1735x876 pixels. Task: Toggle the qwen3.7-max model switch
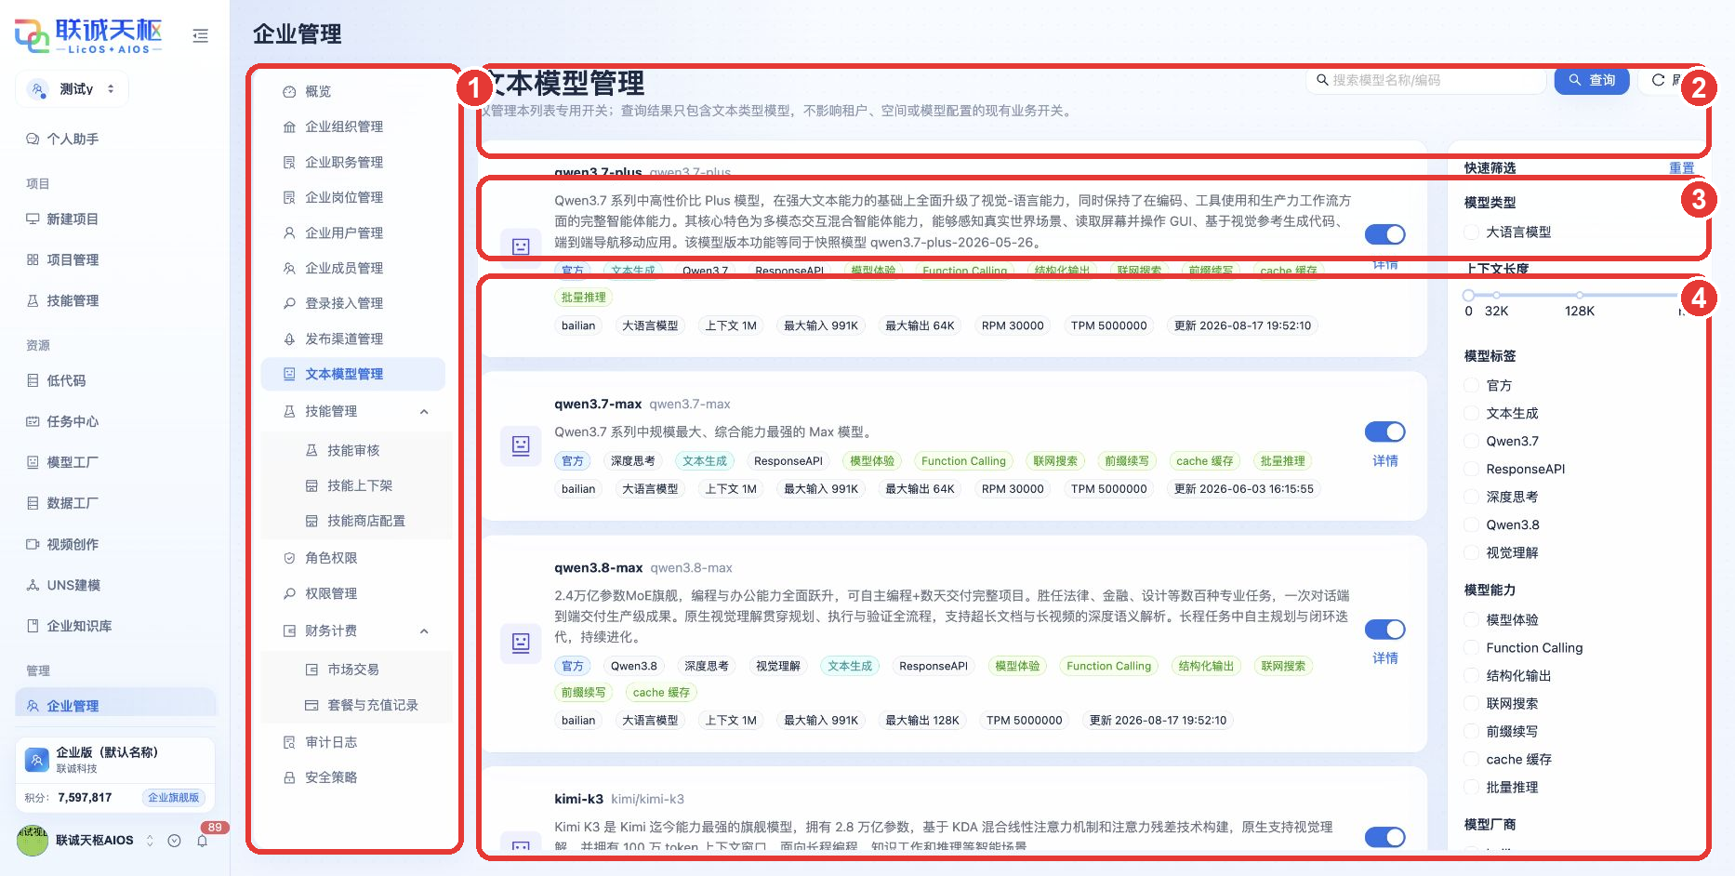click(x=1384, y=431)
